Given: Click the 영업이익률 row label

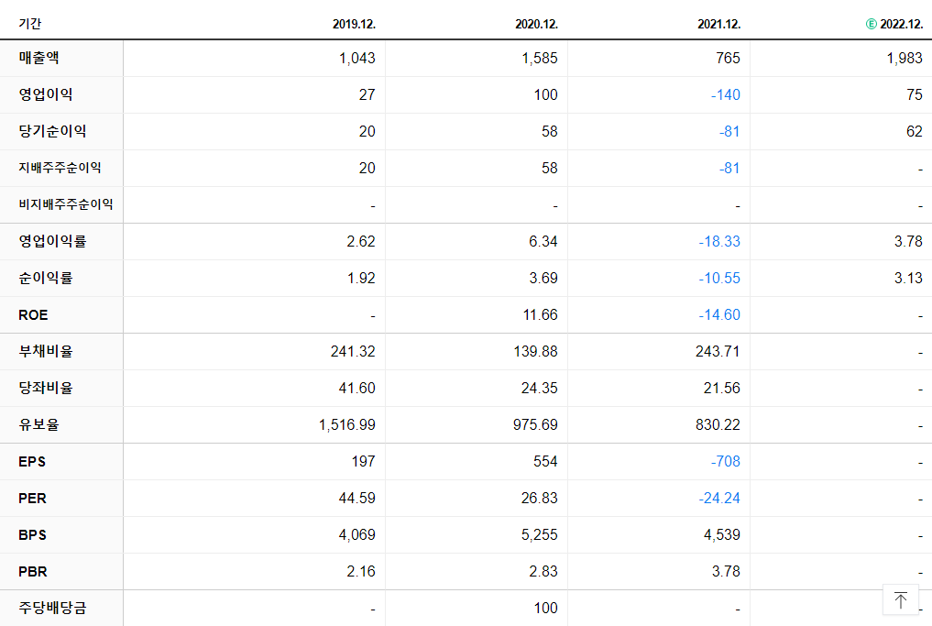Looking at the screenshot, I should 52,241.
